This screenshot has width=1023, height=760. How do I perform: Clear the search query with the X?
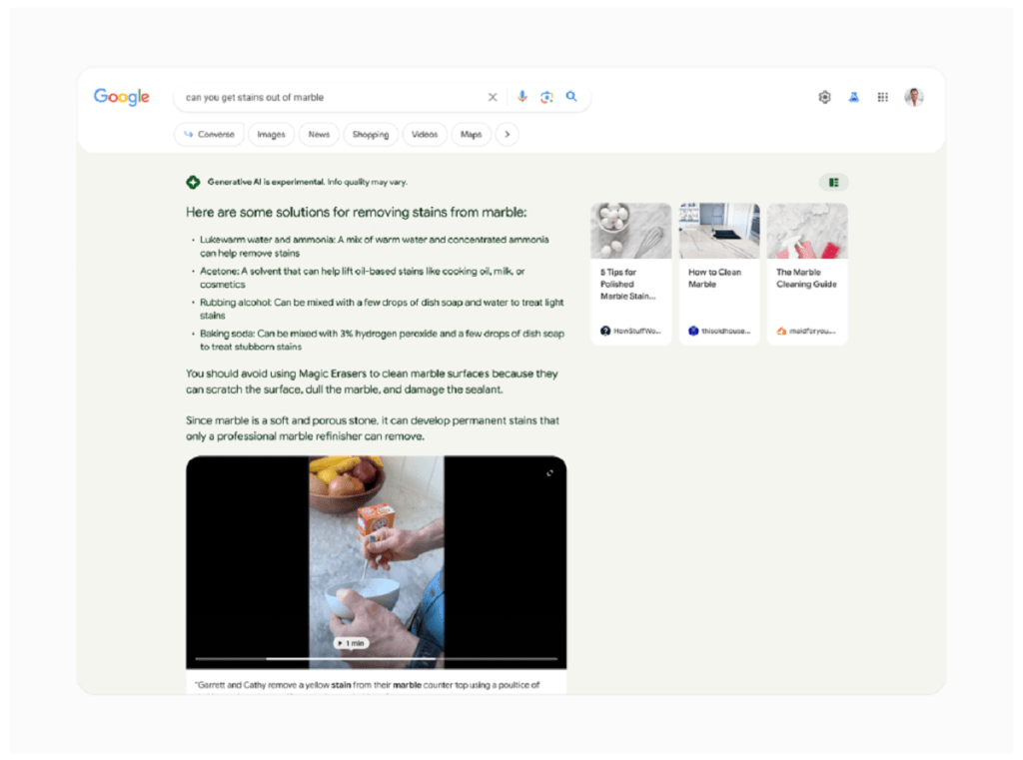493,97
